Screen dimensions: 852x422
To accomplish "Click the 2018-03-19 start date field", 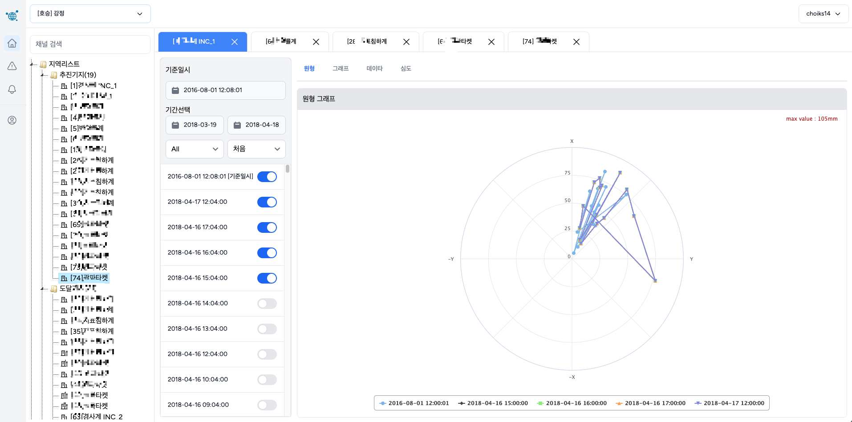I will 195,125.
